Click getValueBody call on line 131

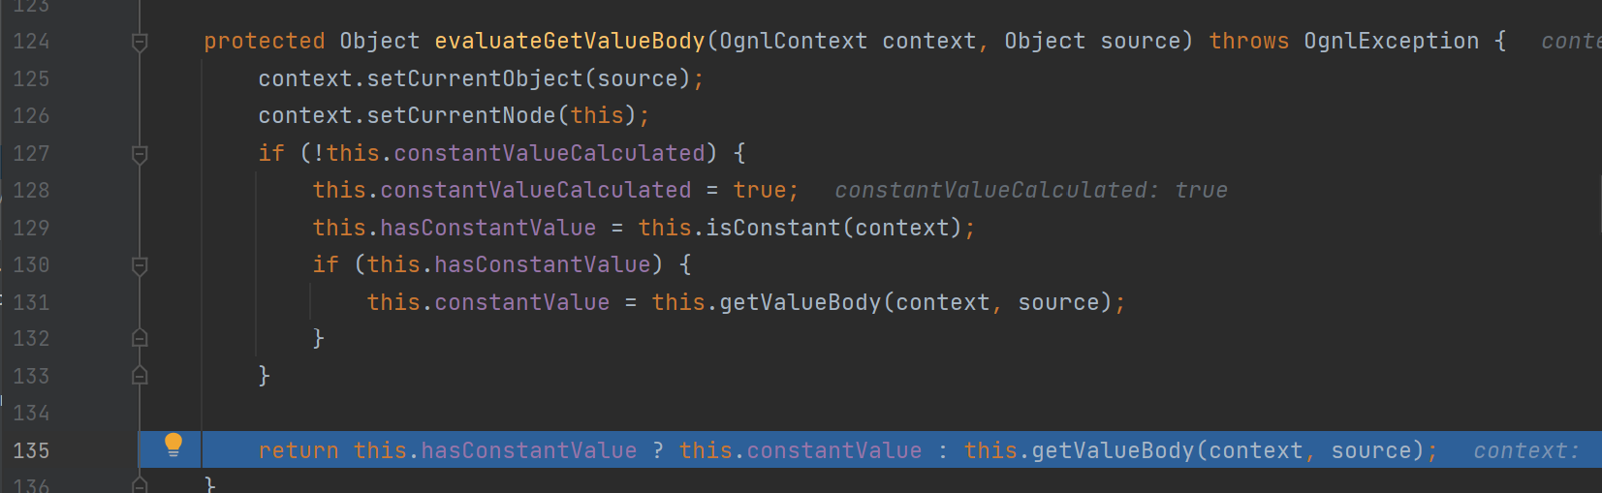pyautogui.click(x=800, y=303)
